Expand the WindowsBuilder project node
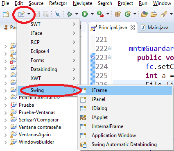The height and width of the screenshot is (151, 174). pyautogui.click(x=5, y=142)
